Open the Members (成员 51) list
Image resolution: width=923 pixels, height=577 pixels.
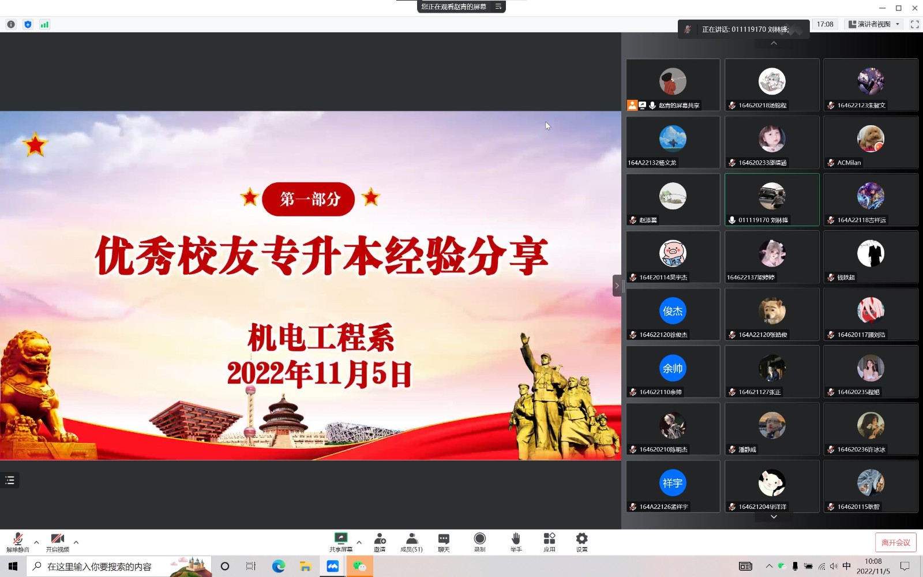coord(412,542)
